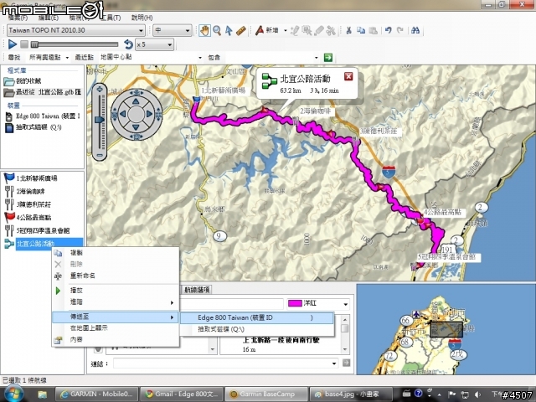
Task: Close the 北宜公路活動 route popup
Action: click(348, 76)
